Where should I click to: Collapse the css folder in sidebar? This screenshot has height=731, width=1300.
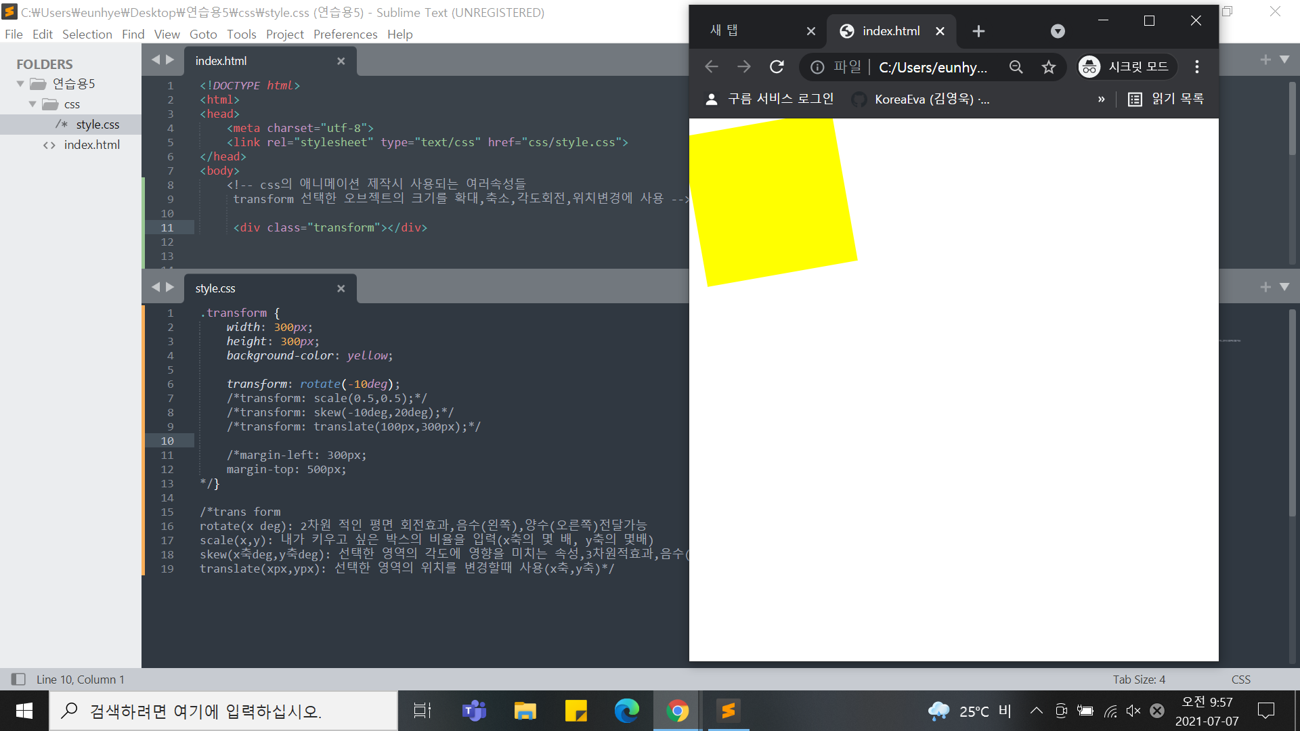point(32,104)
